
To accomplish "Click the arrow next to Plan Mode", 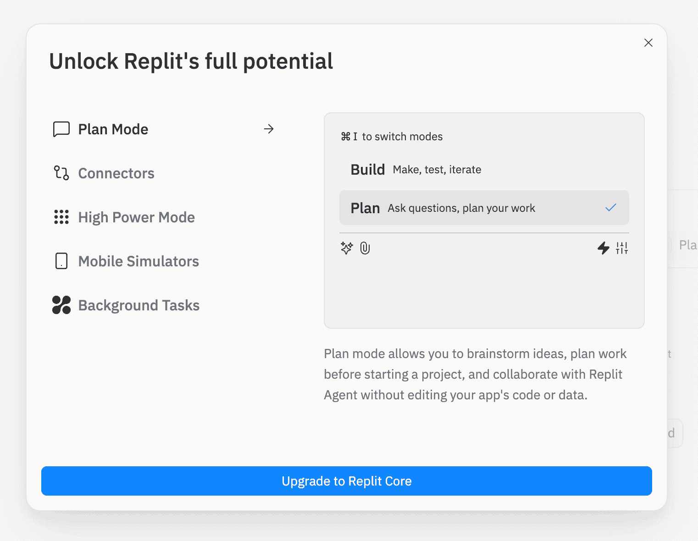I will coord(269,129).
